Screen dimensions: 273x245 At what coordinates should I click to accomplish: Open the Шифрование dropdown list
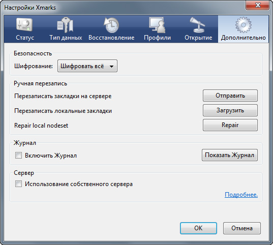(87, 66)
